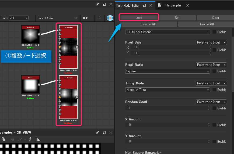
Task: Click Disable All button
Action: point(206,24)
